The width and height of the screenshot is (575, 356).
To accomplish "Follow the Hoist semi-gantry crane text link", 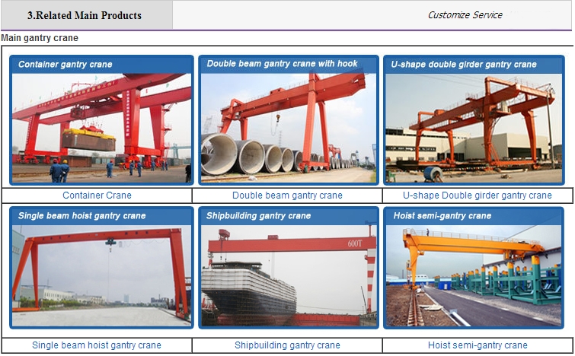I will click(478, 345).
